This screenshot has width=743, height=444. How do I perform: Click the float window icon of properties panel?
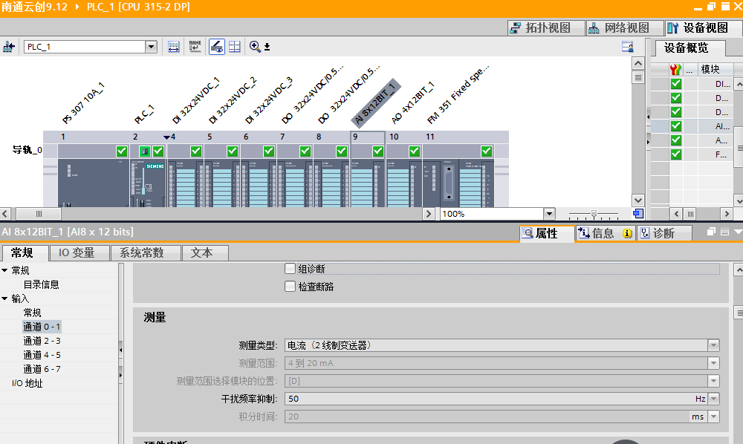(711, 232)
